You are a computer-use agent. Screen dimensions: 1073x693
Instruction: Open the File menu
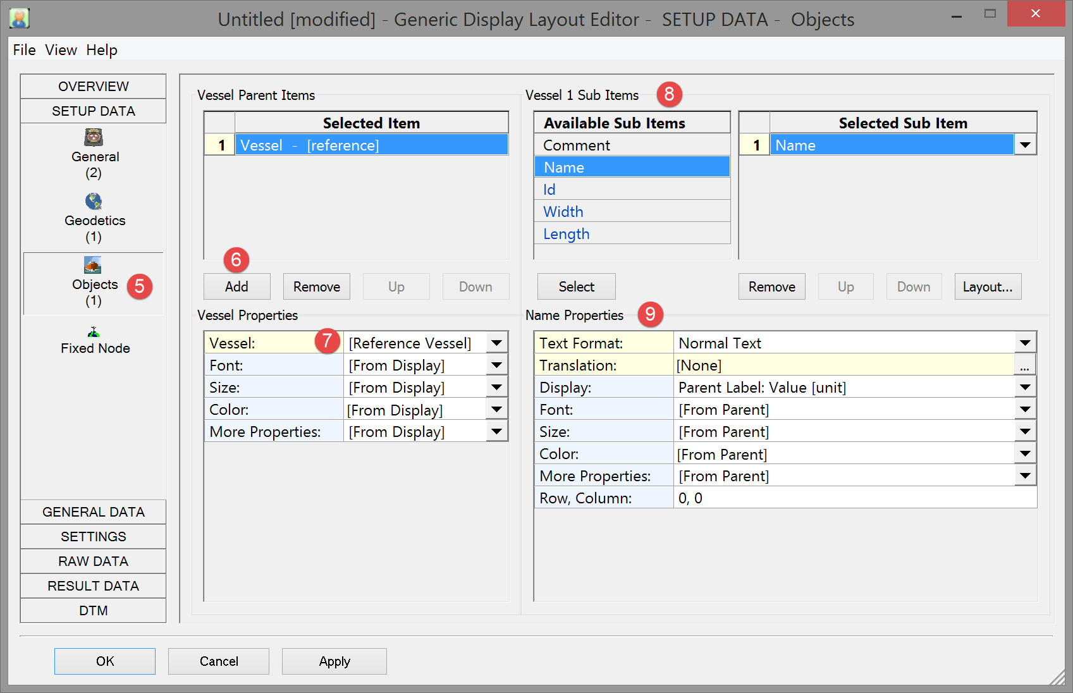(24, 50)
